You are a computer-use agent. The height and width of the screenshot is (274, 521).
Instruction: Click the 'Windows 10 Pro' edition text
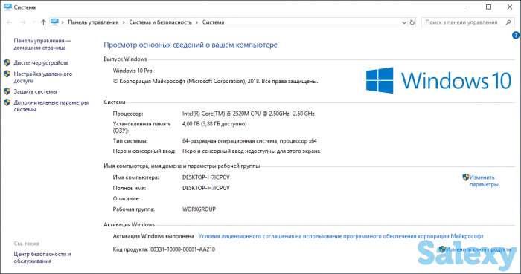132,71
